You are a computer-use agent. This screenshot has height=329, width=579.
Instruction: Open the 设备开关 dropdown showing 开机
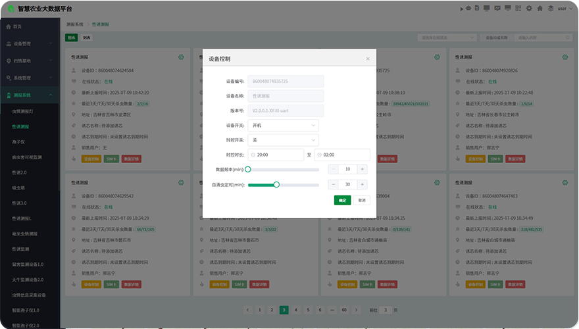[283, 126]
